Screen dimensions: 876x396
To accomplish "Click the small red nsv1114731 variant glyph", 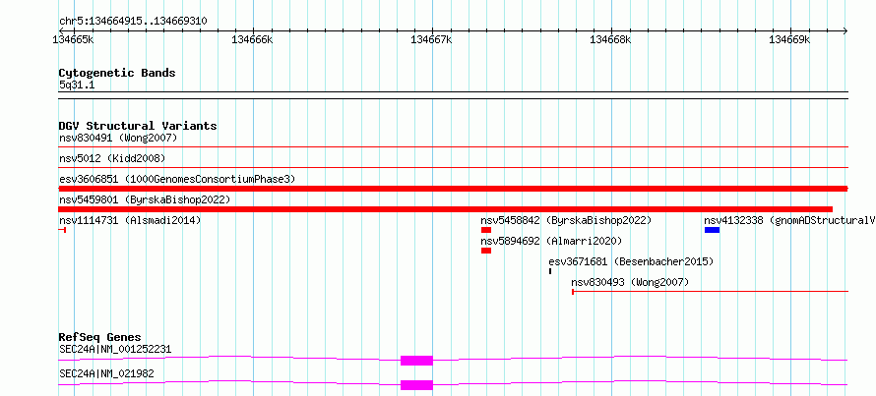I will click(62, 230).
